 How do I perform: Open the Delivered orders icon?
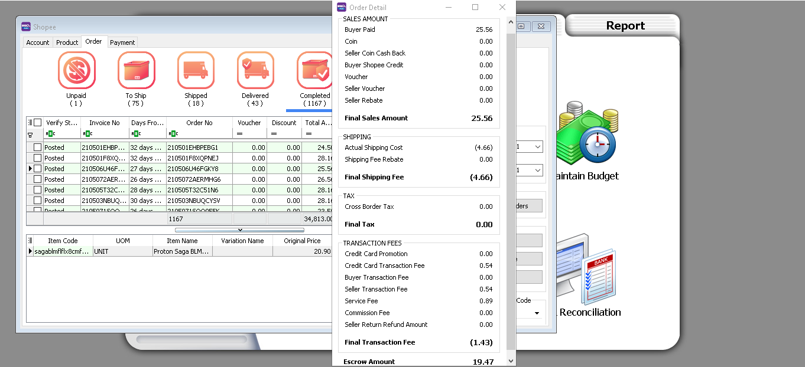pyautogui.click(x=255, y=71)
